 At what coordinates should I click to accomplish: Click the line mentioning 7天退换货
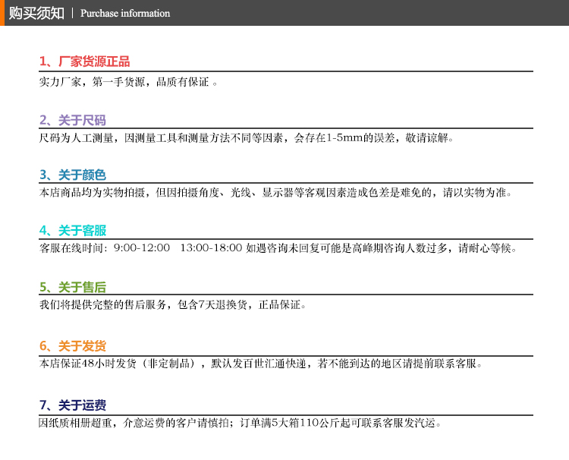pos(172,304)
